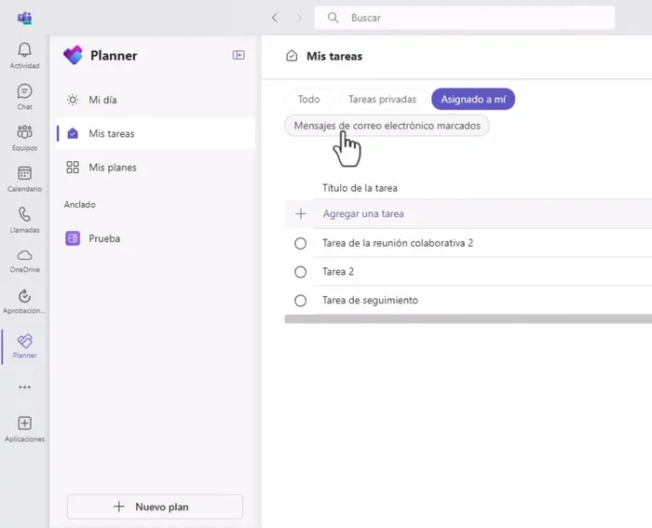Viewport: 652px width, 528px height.
Task: Mark Tarea 2 as complete
Action: (x=300, y=272)
